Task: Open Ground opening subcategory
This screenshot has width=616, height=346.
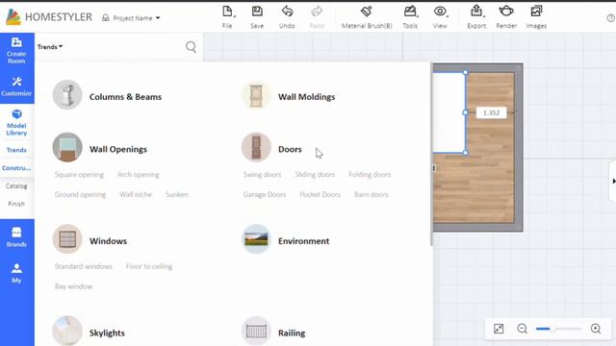Action: coord(80,194)
